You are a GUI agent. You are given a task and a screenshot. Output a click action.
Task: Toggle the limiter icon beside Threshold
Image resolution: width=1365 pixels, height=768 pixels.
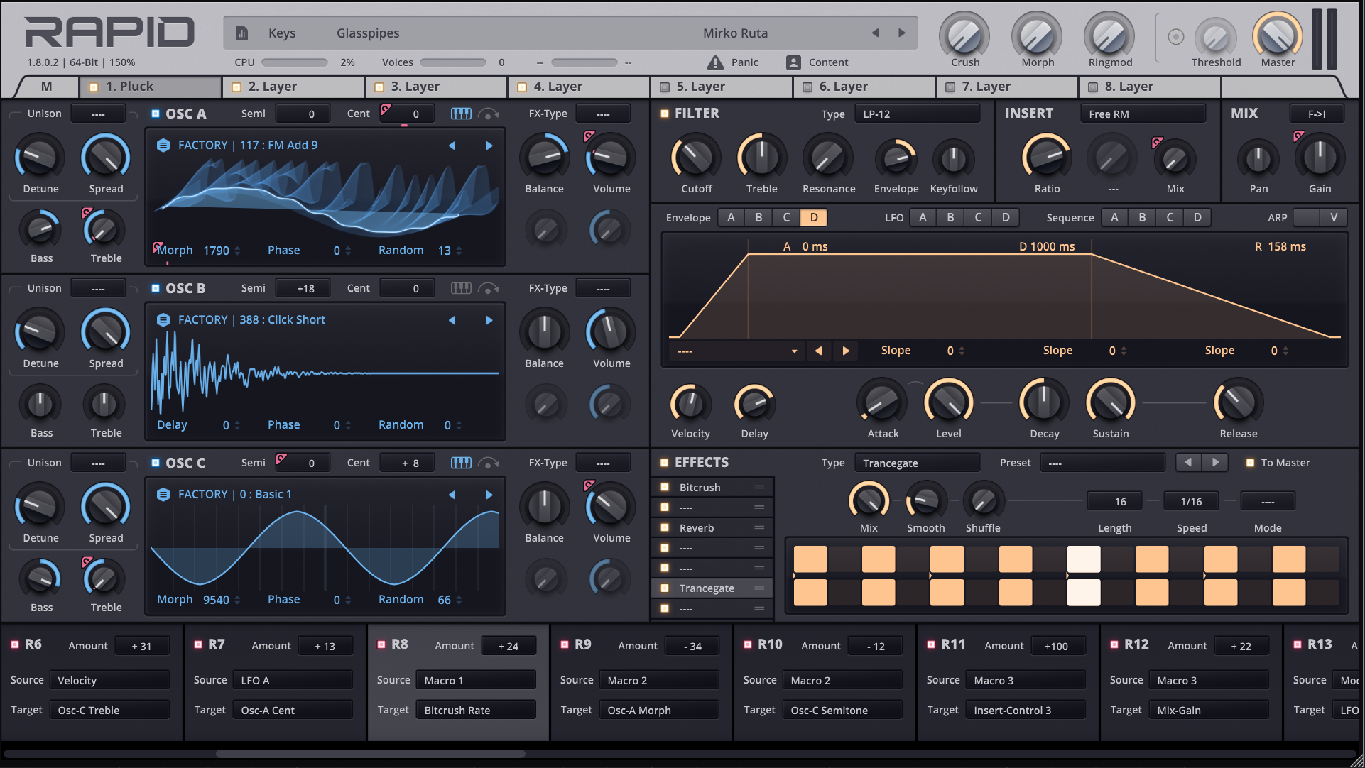pyautogui.click(x=1176, y=36)
